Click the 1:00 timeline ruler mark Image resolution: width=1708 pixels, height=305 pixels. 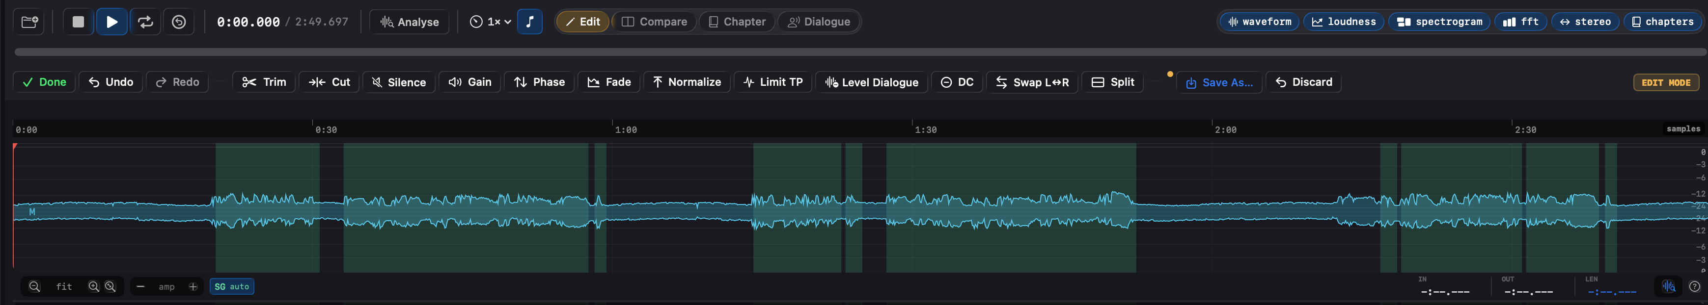pyautogui.click(x=625, y=129)
